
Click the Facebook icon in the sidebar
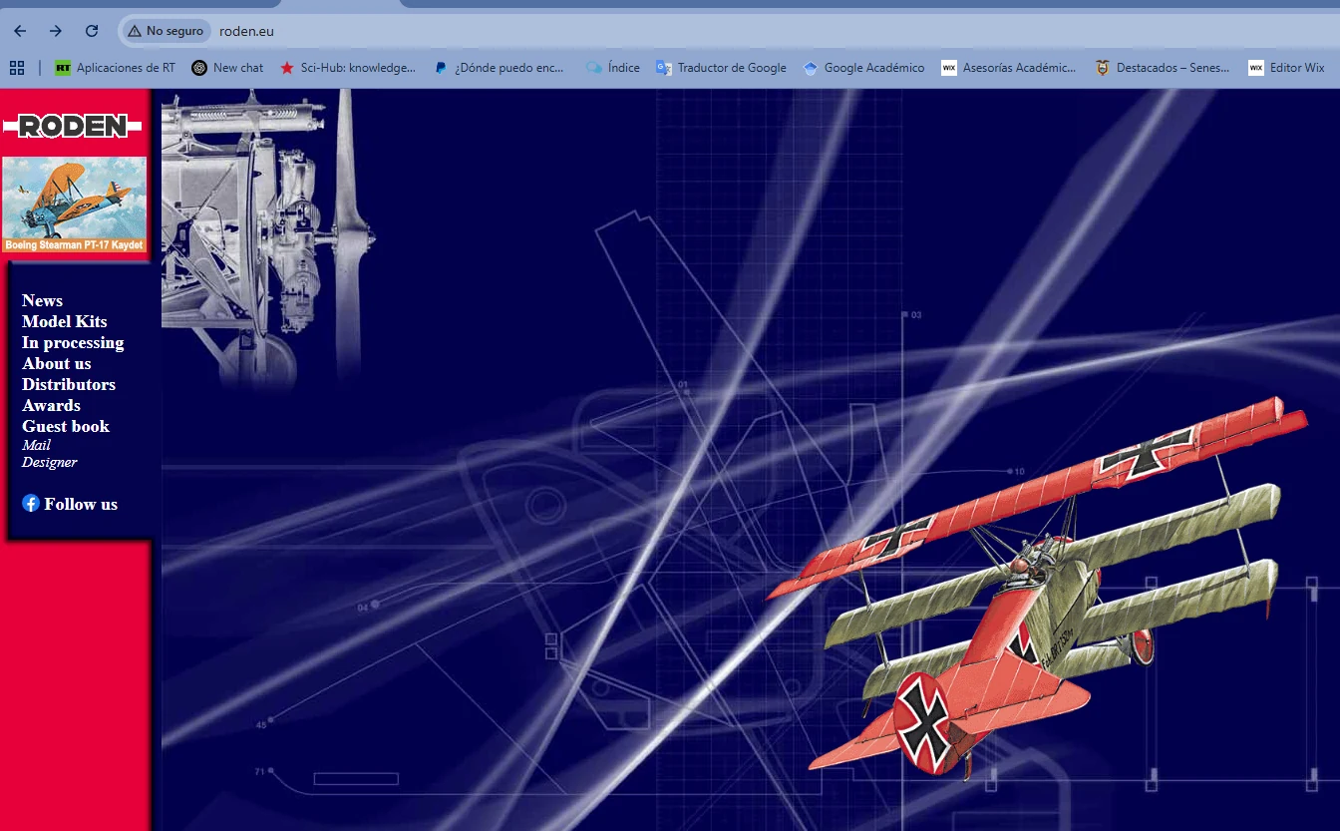(x=31, y=504)
